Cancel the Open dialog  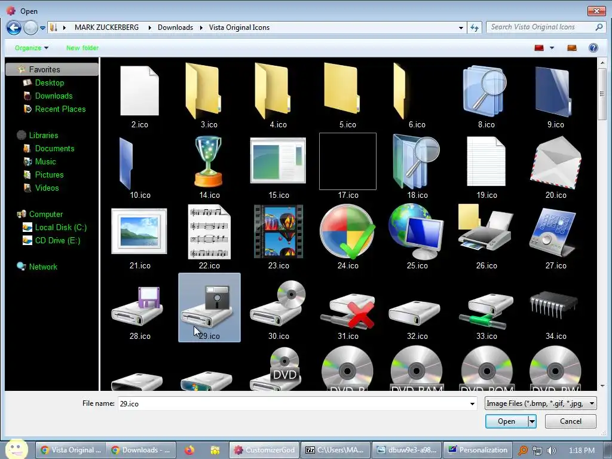pos(570,421)
